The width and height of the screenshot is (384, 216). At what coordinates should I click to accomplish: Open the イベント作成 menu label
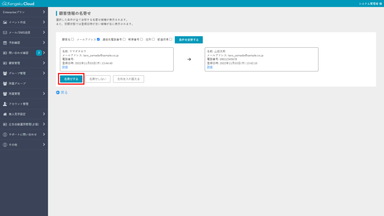click(17, 22)
